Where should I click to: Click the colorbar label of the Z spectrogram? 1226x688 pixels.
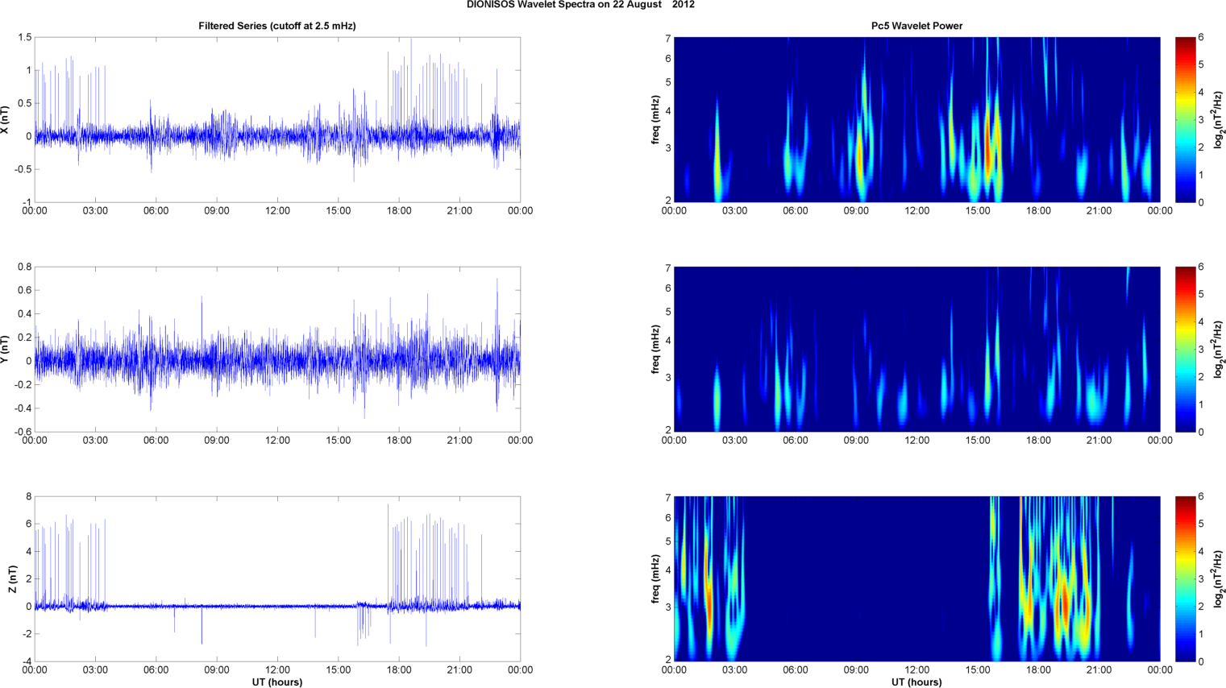pyautogui.click(x=1219, y=579)
